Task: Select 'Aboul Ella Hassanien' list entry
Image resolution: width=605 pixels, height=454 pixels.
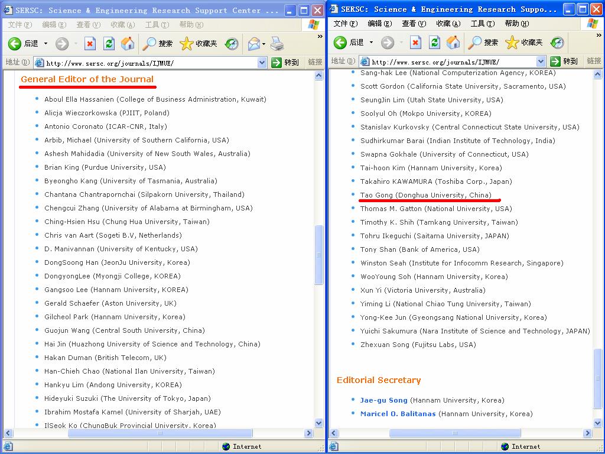Action: [x=155, y=99]
